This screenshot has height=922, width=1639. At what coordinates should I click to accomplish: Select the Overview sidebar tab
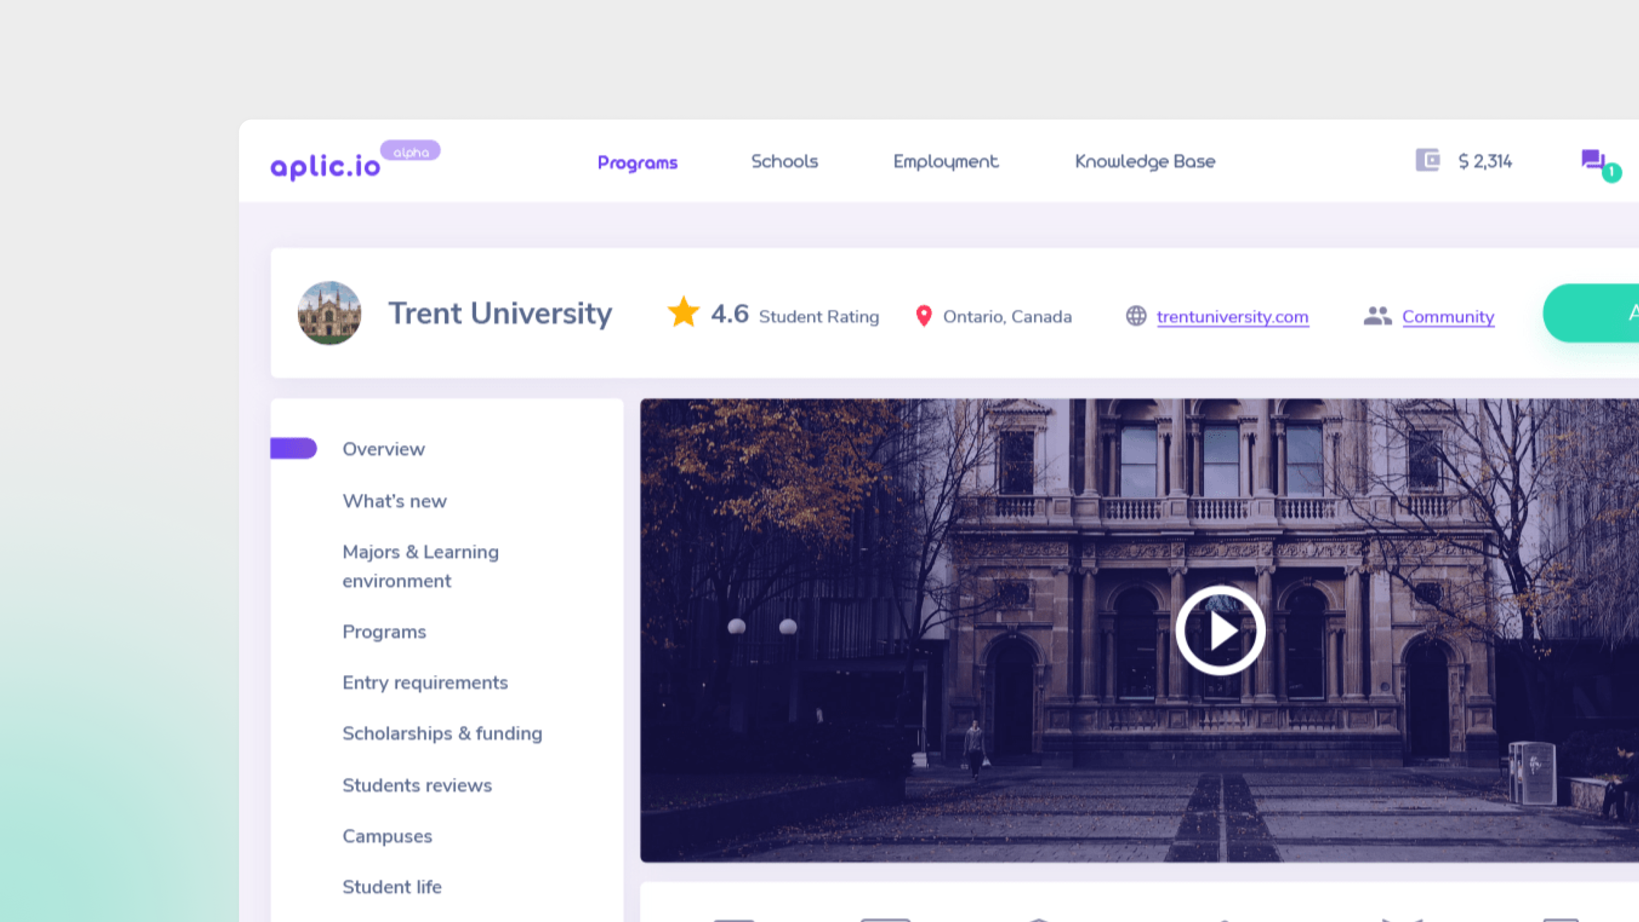coord(383,449)
